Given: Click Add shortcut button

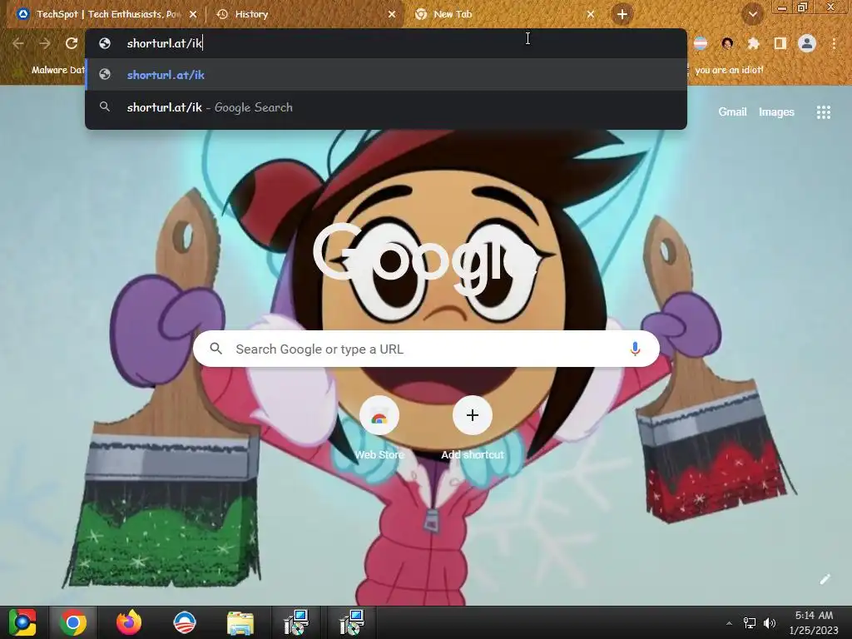Looking at the screenshot, I should click(473, 428).
